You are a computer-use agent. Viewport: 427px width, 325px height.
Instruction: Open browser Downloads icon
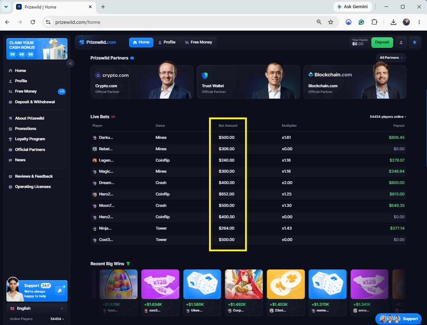(393, 22)
